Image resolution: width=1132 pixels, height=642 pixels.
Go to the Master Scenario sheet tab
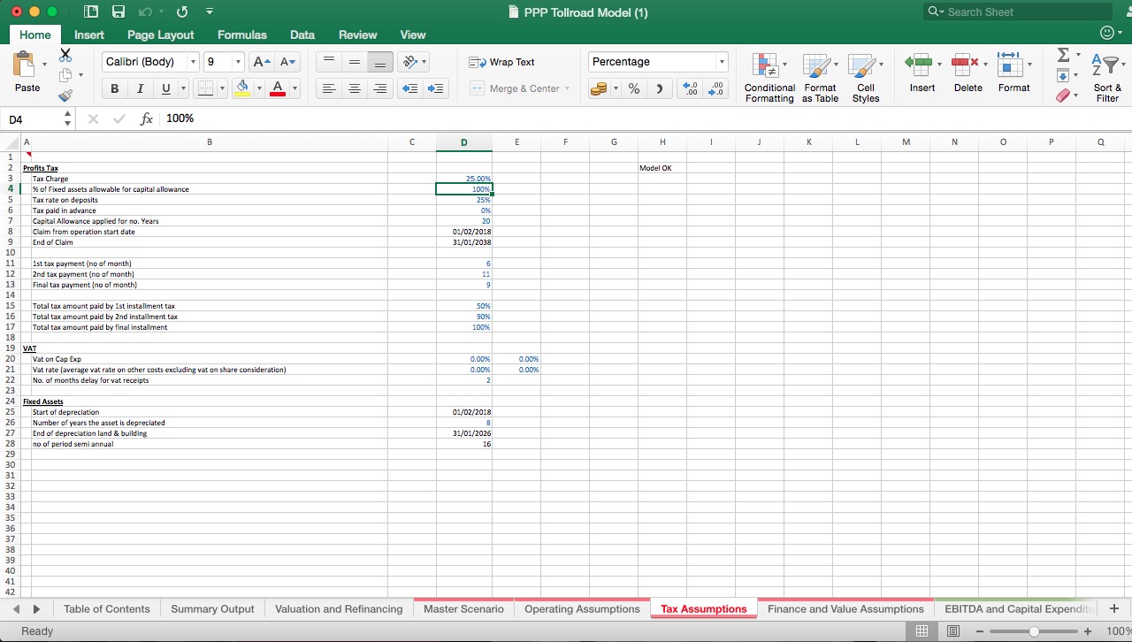click(x=463, y=608)
